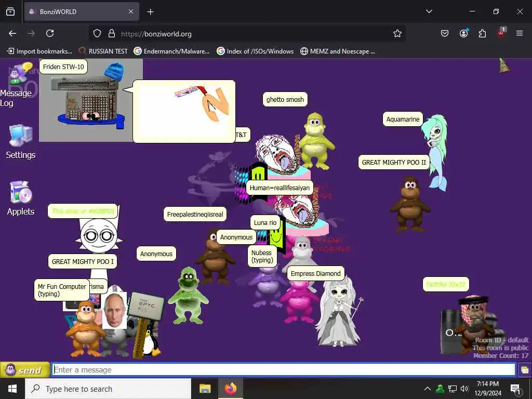
Task: Open the Settings desktop icon
Action: [21, 142]
